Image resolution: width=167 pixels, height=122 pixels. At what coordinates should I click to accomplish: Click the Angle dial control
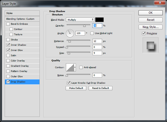click(70, 33)
